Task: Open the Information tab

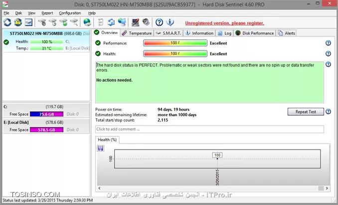Action: 199,33
